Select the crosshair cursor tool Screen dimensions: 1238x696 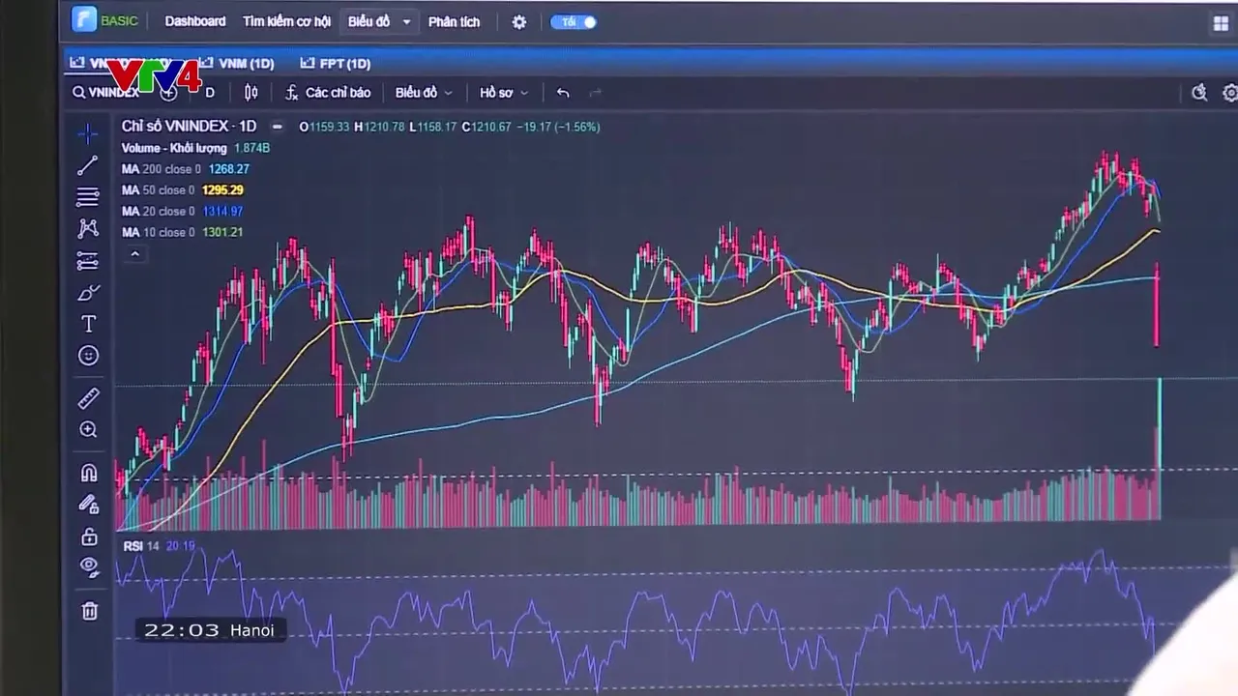[88, 132]
